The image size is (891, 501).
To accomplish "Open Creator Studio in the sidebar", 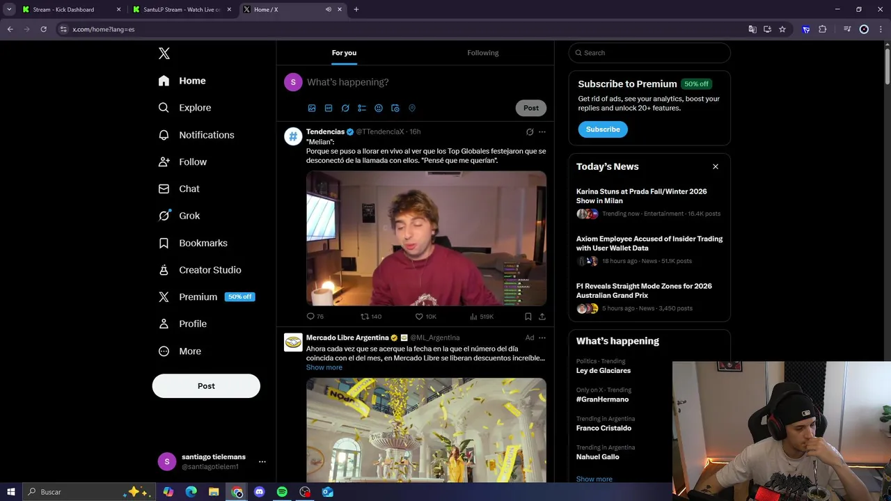I will click(200, 270).
